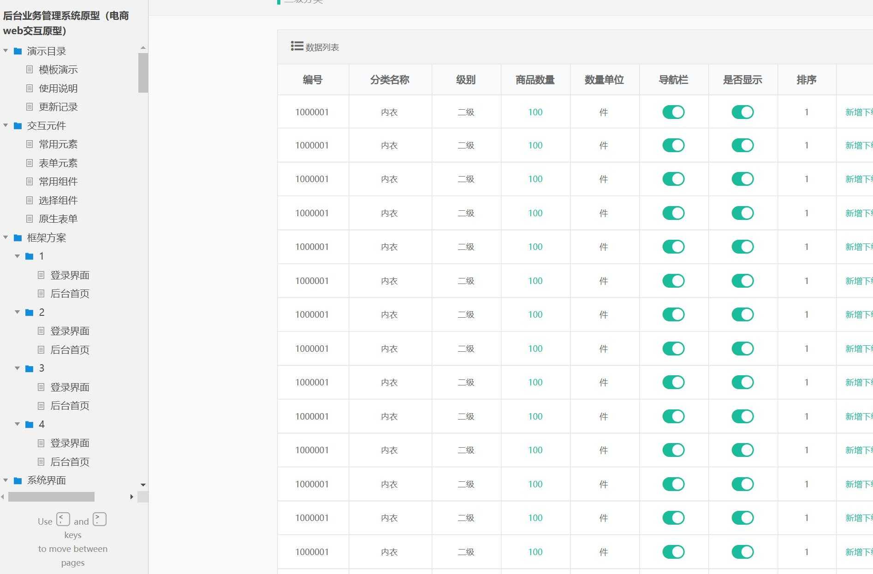Click the 数据列表 list icon
Image resolution: width=873 pixels, height=574 pixels.
point(296,46)
